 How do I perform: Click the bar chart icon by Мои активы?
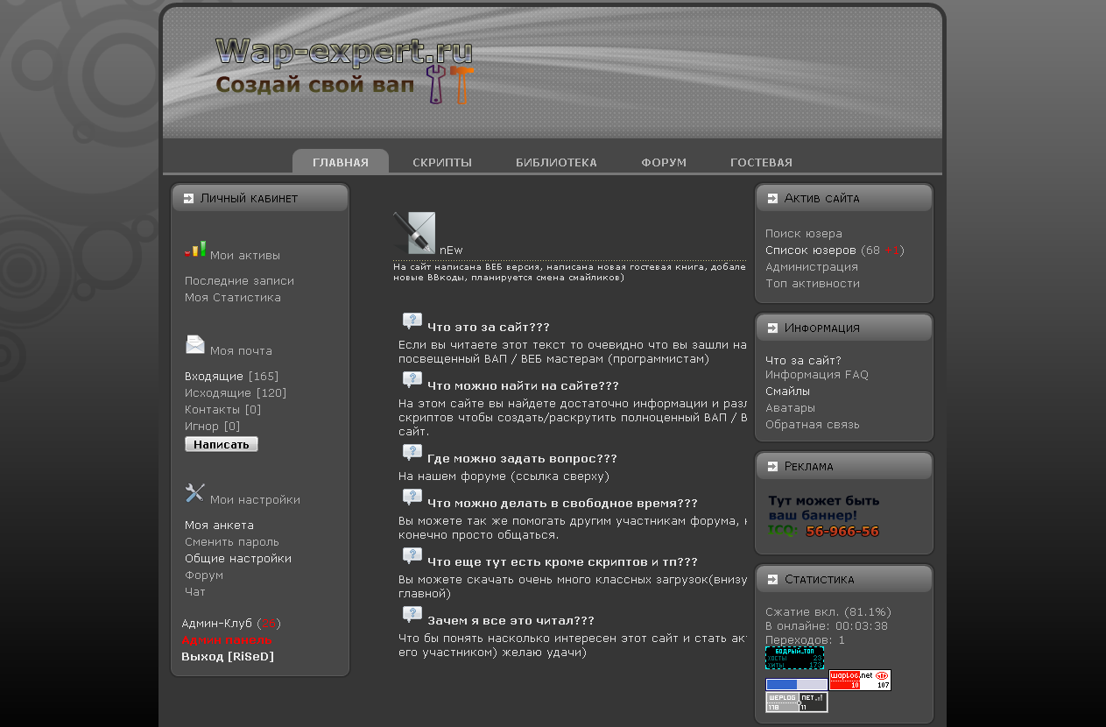[195, 250]
